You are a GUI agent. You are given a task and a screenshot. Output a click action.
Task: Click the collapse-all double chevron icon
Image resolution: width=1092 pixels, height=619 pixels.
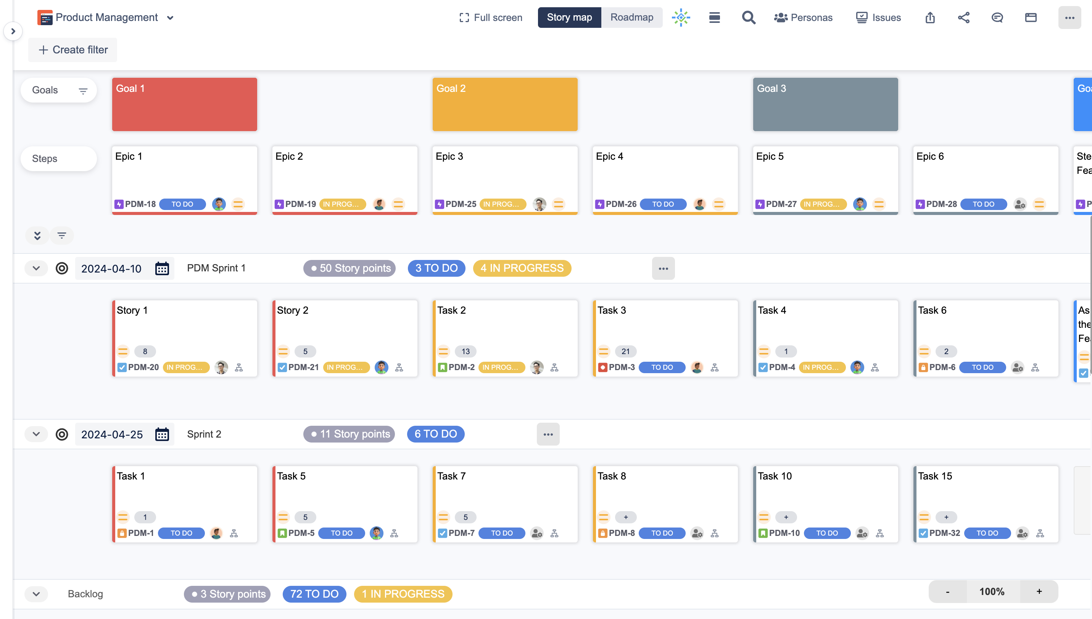pos(37,236)
